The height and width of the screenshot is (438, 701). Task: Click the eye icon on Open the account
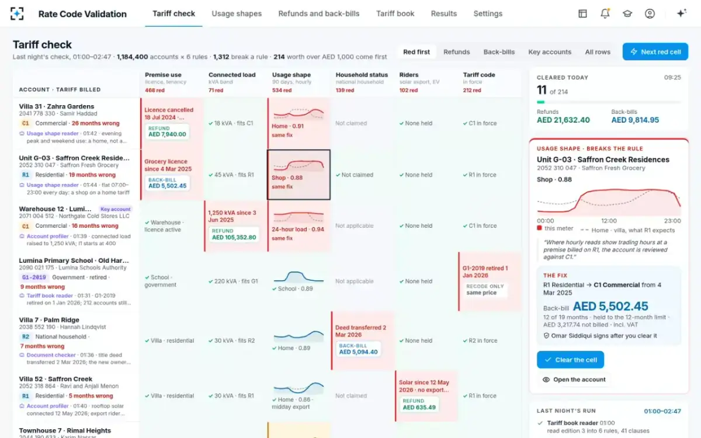(x=546, y=380)
